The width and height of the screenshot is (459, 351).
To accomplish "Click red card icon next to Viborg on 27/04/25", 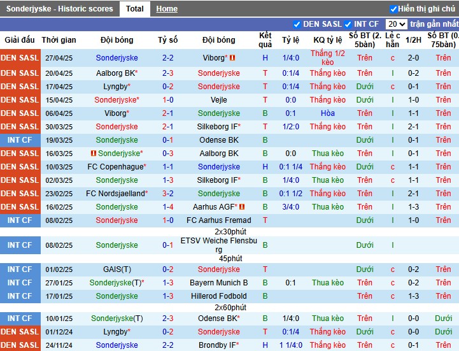I will (232, 58).
